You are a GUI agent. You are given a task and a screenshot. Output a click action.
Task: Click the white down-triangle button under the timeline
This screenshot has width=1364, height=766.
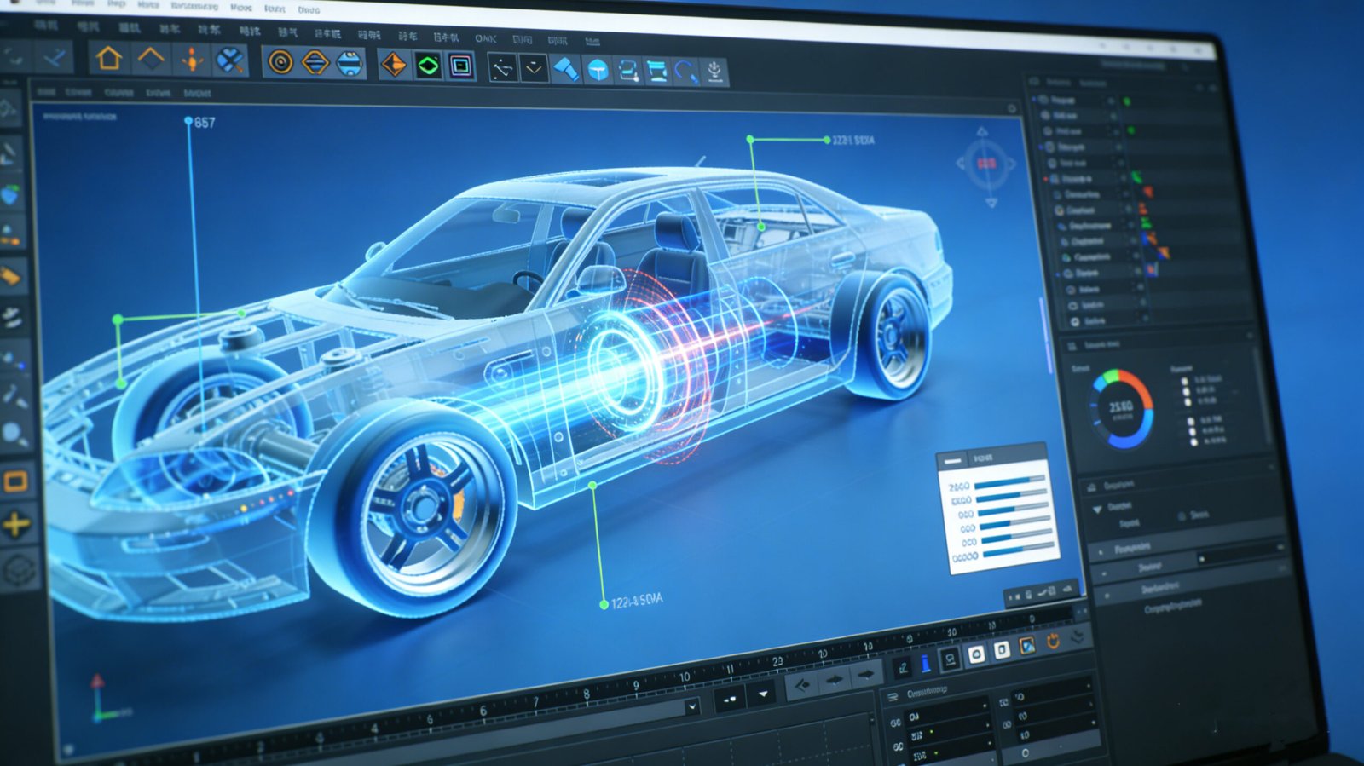click(x=763, y=694)
